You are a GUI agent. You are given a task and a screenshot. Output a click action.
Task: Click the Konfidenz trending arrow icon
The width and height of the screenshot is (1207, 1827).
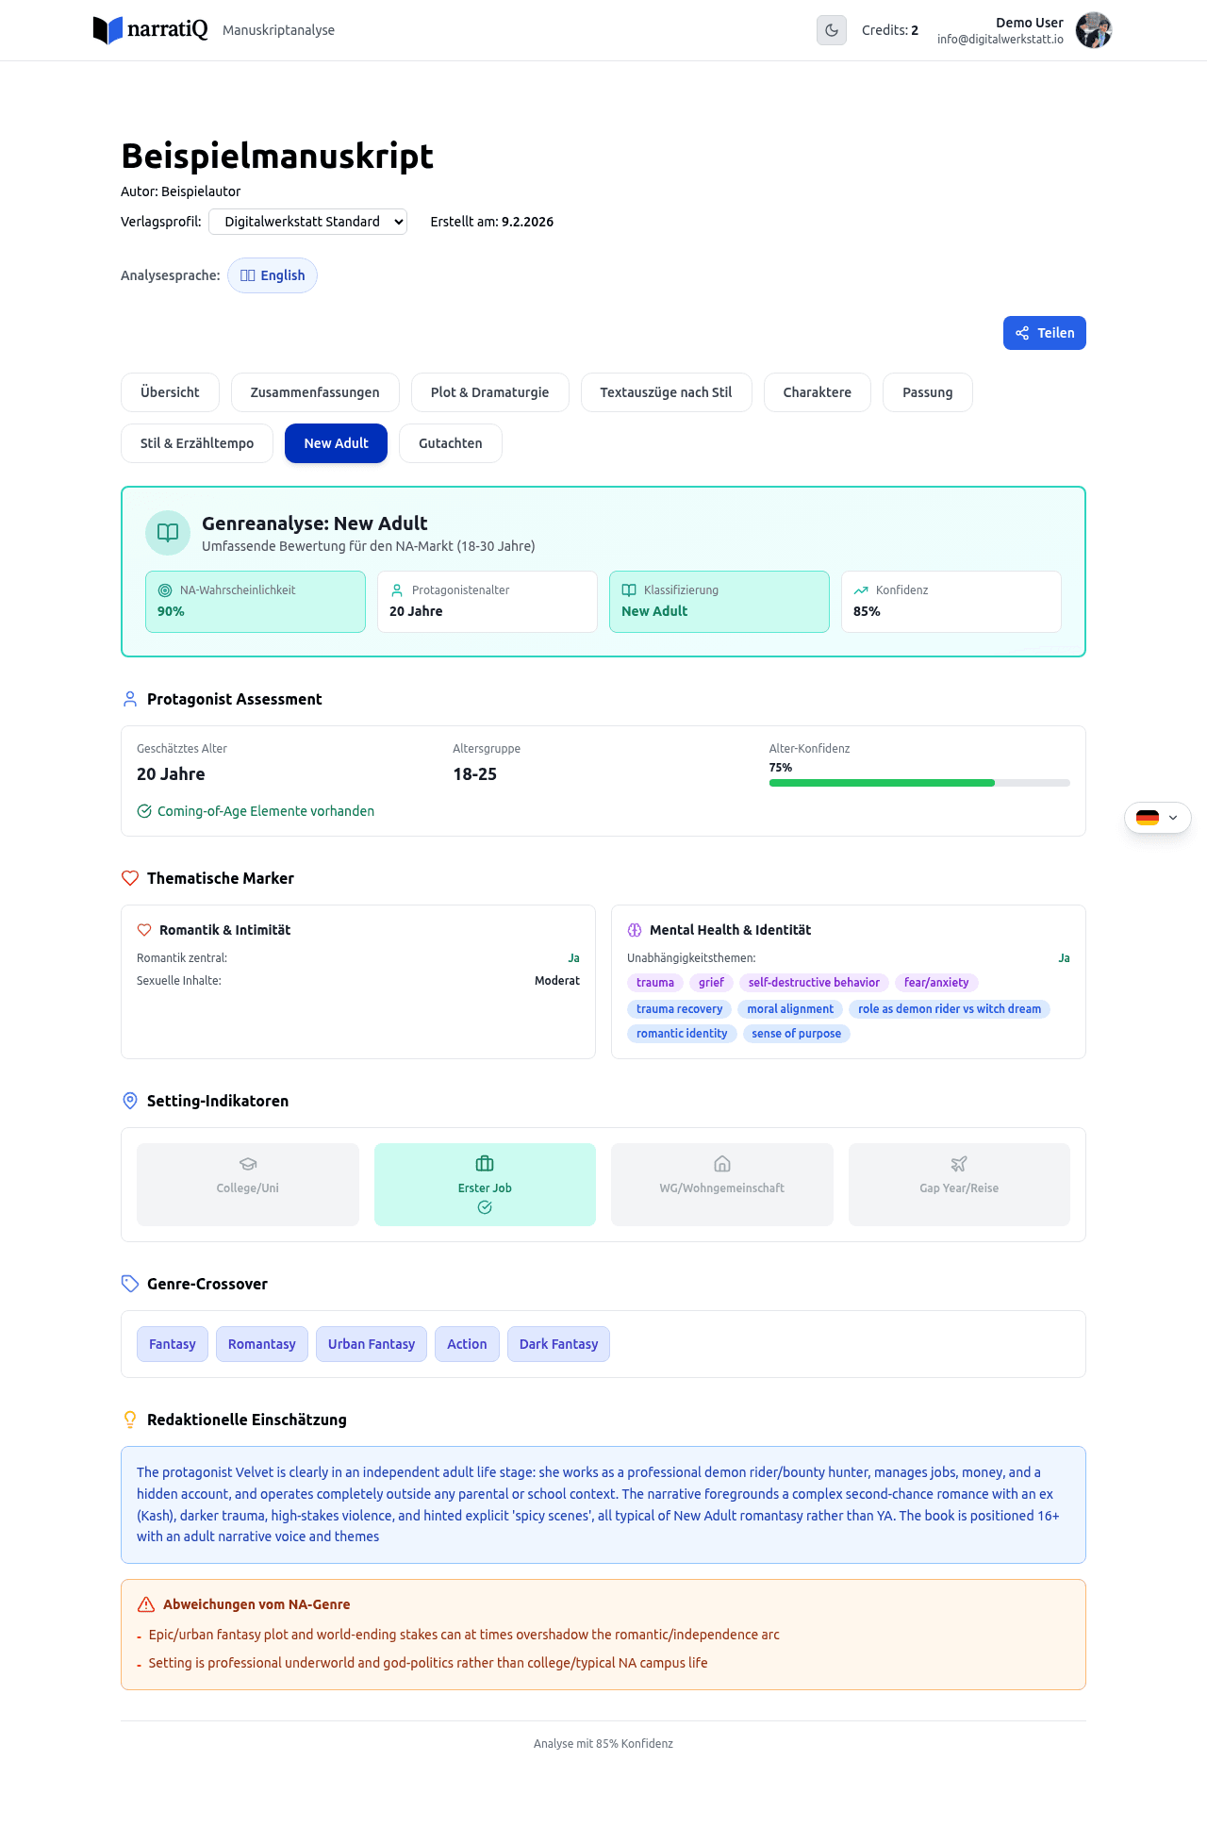861,590
